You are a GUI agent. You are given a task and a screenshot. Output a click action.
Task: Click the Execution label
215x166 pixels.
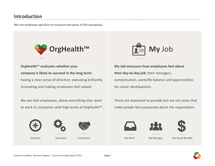tap(61, 138)
